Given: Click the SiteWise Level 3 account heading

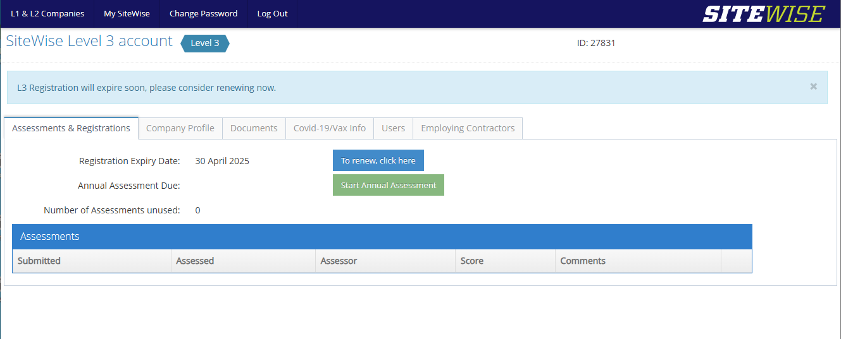Looking at the screenshot, I should [89, 41].
